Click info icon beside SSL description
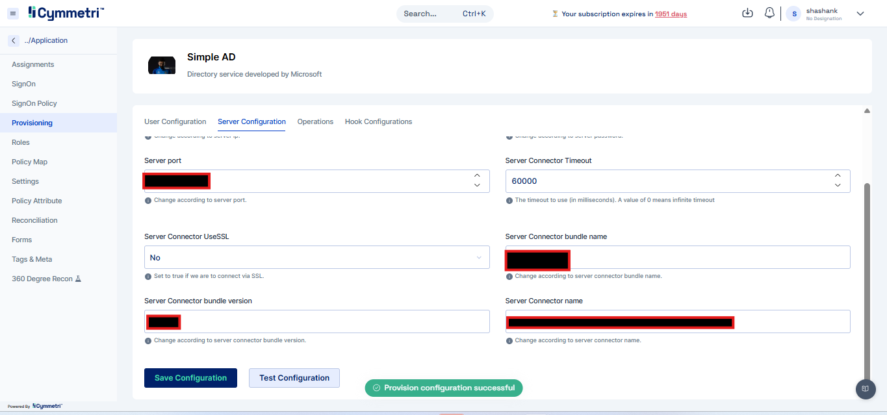The image size is (887, 415). click(x=148, y=276)
